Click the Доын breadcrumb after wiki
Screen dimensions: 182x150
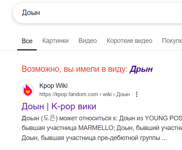[x=123, y=94]
